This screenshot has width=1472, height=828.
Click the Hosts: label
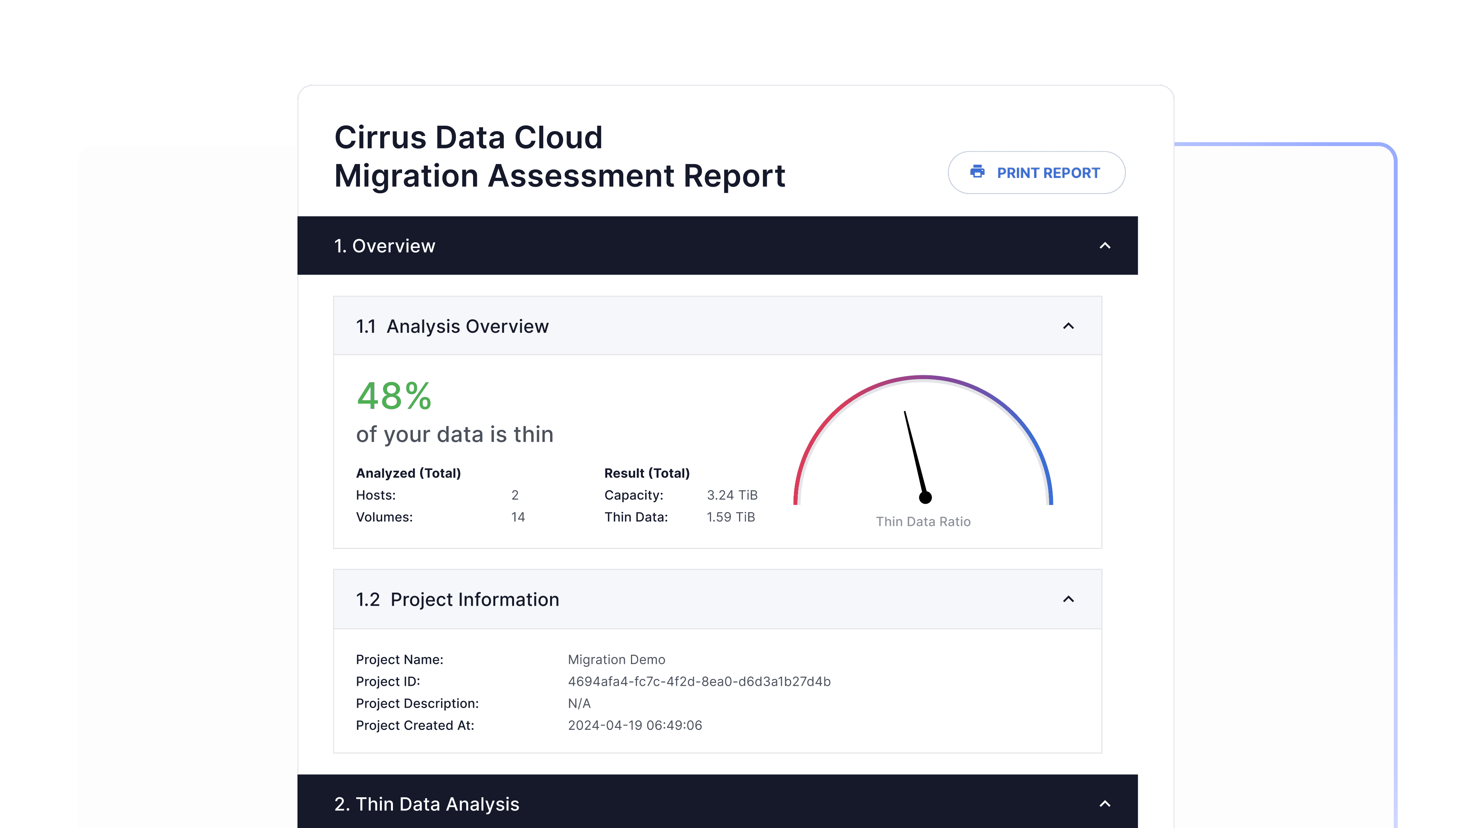[375, 495]
